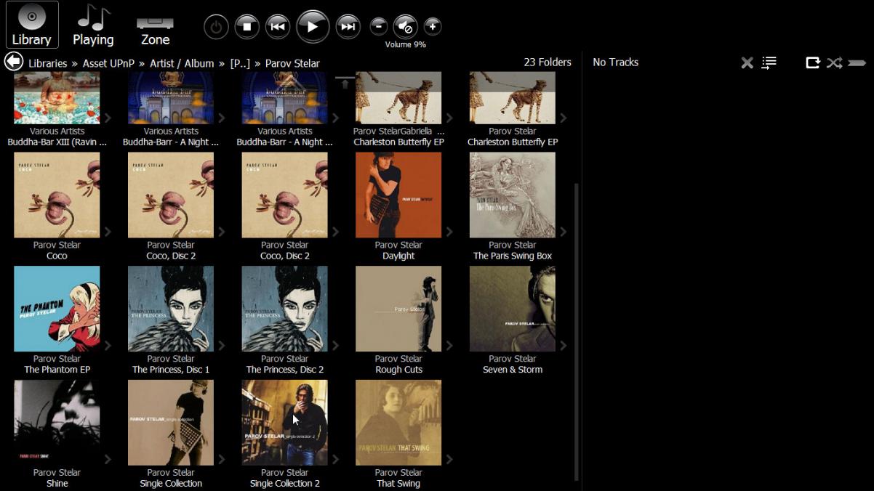Toggle repeat mode in playlist panel
This screenshot has height=491, width=874.
point(812,63)
